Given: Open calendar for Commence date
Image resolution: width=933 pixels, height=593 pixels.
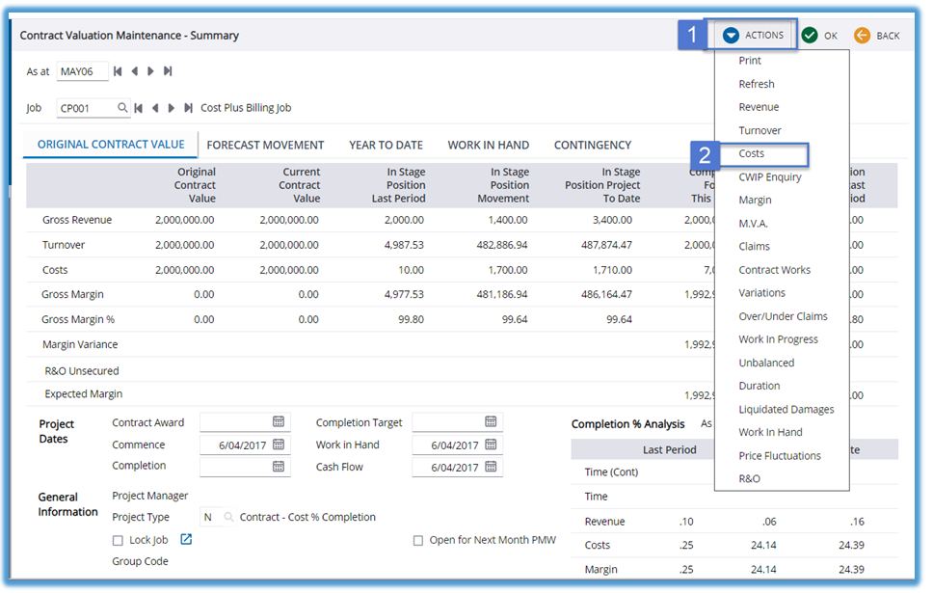Looking at the screenshot, I should pos(279,445).
